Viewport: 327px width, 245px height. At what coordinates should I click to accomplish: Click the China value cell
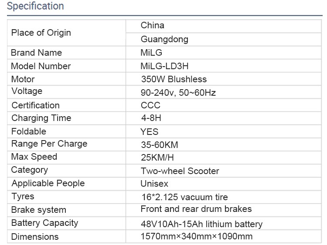coord(224,26)
